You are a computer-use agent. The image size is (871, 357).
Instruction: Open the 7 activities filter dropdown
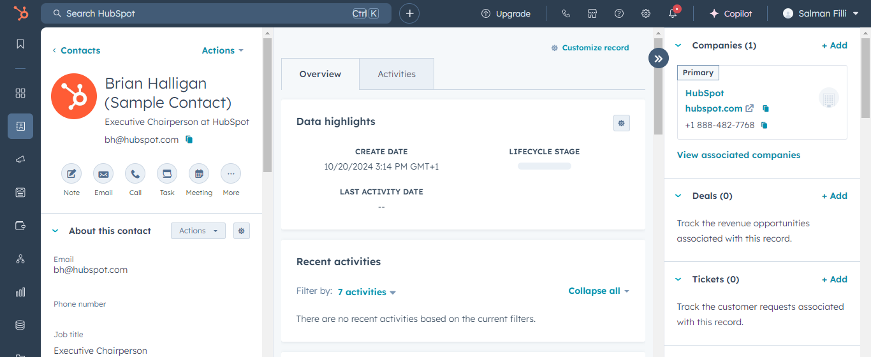(x=367, y=292)
